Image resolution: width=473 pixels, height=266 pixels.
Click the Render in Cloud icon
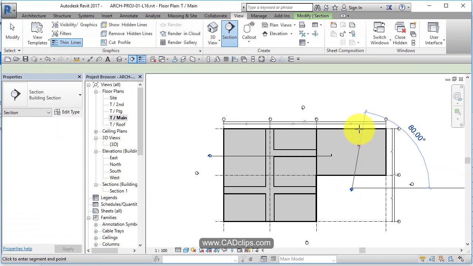[x=163, y=33]
